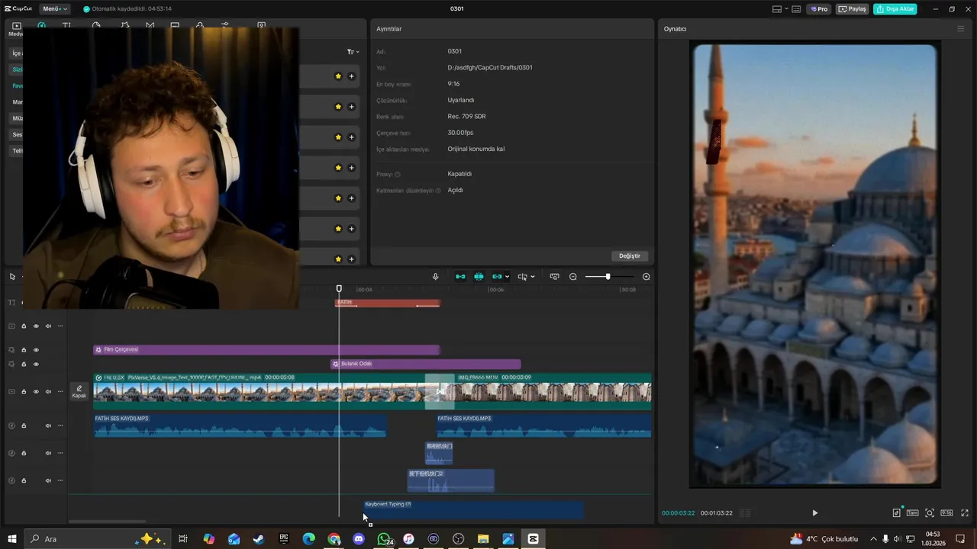Screen dimensions: 977x549
Task: Hide the empty video track above Film Çerçevesi
Action: click(x=36, y=326)
